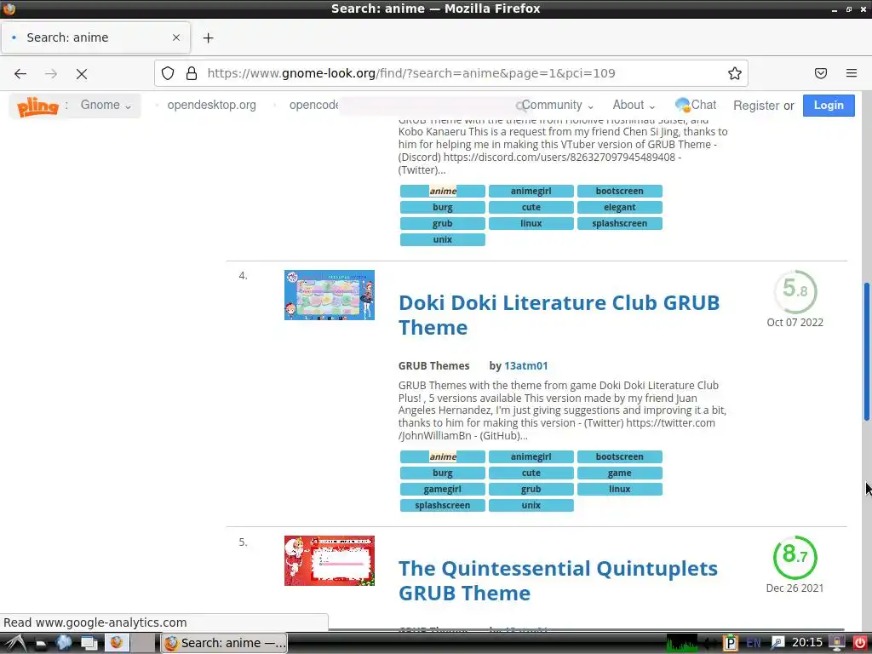Screen dimensions: 872x654
Task: Open author 13atm01 profile on Doki Doki listing
Action: (x=525, y=366)
